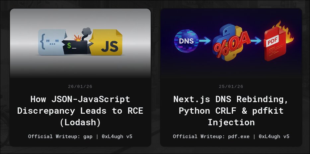Click the title "Next.js DNS Rebinding, Python CRLF & pdfkit Injection"
The height and width of the screenshot is (154, 310).
click(x=231, y=111)
